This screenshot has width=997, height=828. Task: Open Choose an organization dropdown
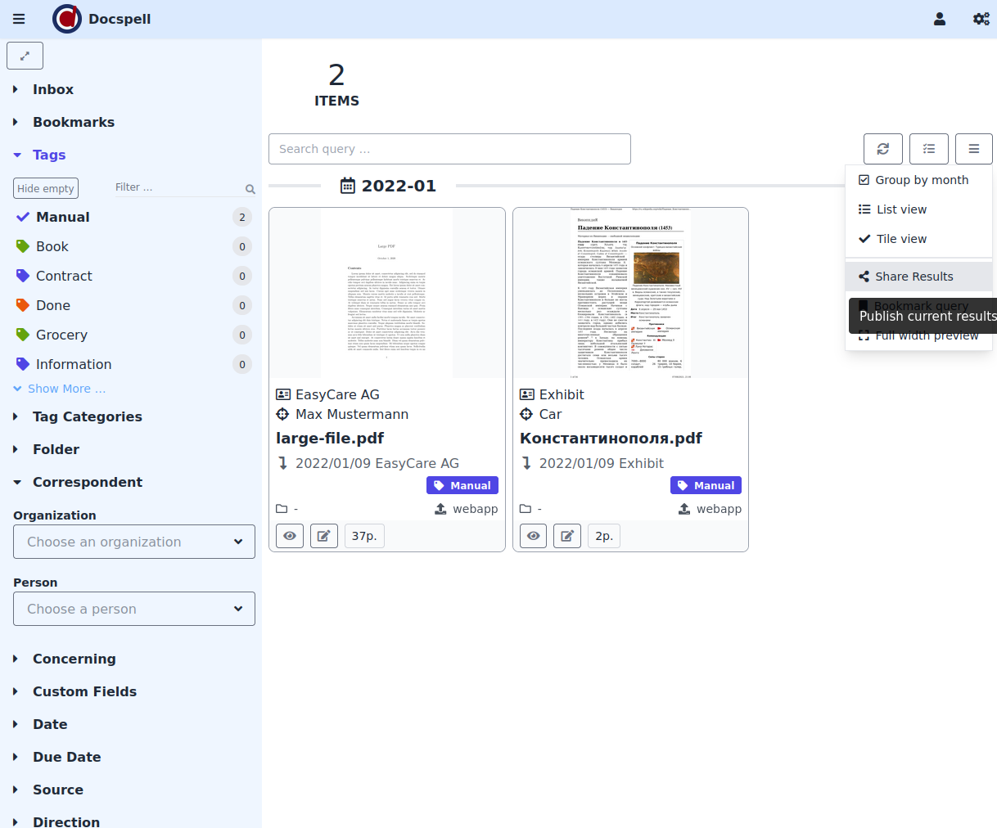134,542
